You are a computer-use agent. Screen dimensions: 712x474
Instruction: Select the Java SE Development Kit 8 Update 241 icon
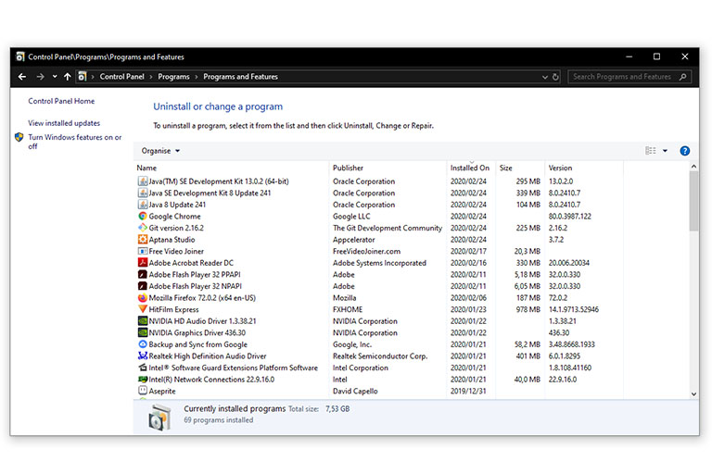pyautogui.click(x=143, y=193)
